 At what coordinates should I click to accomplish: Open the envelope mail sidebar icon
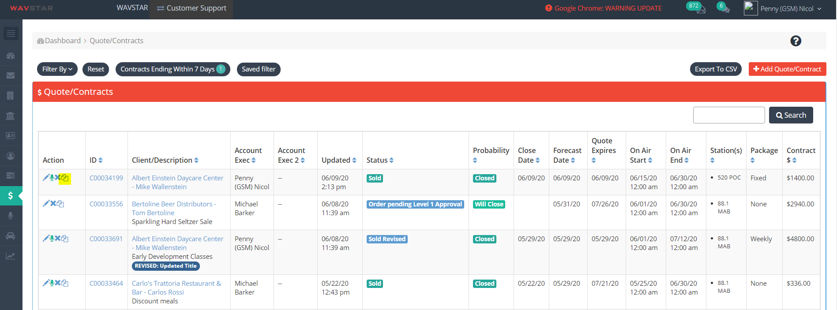tap(11, 76)
